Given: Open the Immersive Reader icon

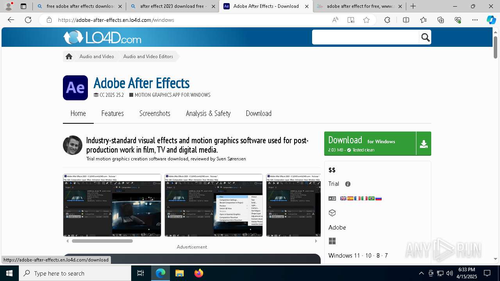Looking at the screenshot, I should coord(351,20).
